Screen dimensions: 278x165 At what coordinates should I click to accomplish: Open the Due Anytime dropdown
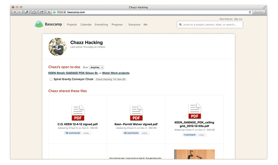96,67
